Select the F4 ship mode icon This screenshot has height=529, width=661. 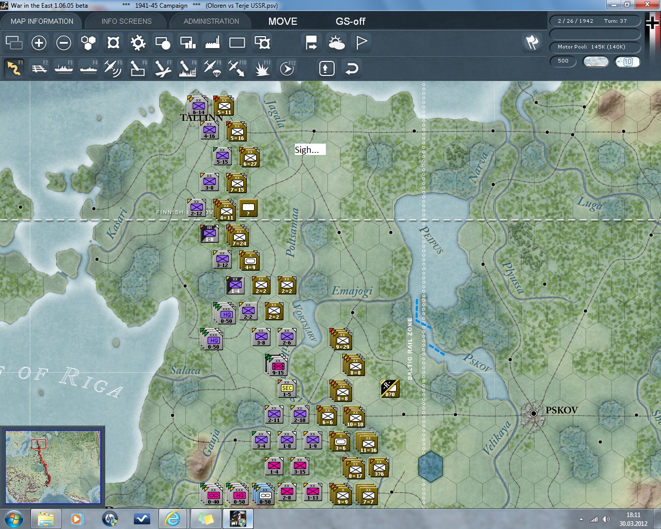pyautogui.click(x=88, y=68)
